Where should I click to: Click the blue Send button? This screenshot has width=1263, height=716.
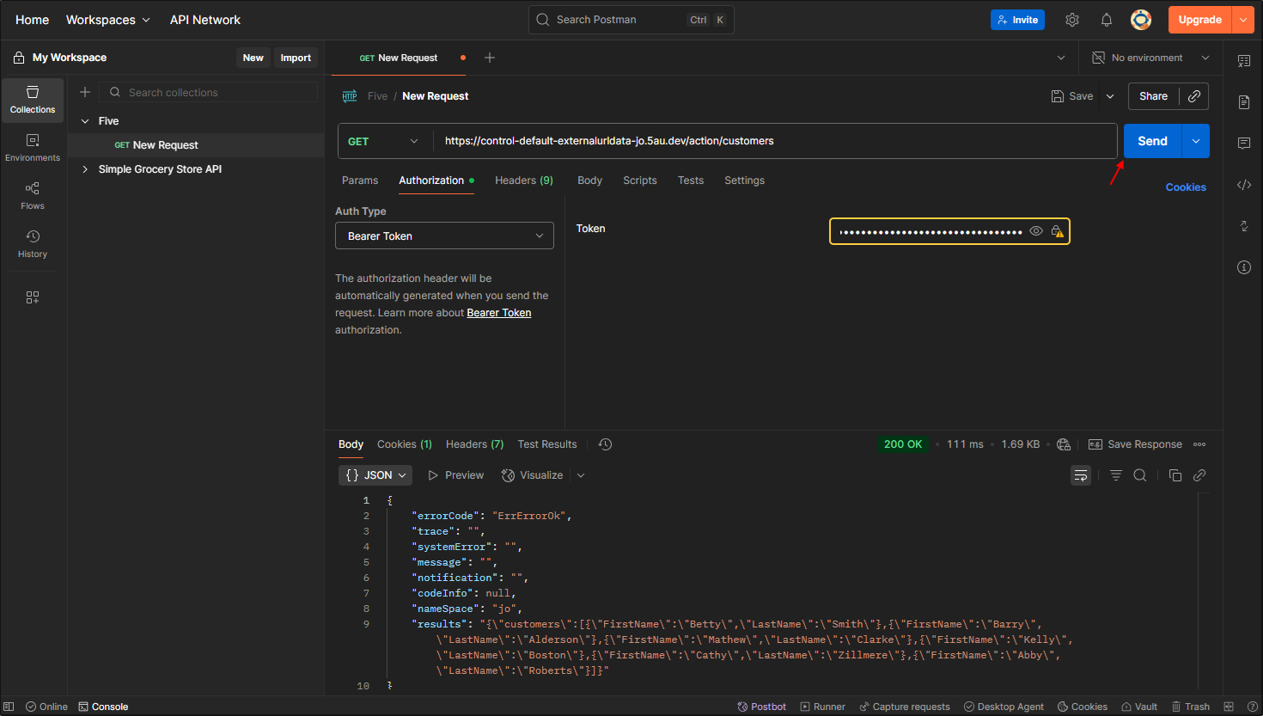[1152, 142]
